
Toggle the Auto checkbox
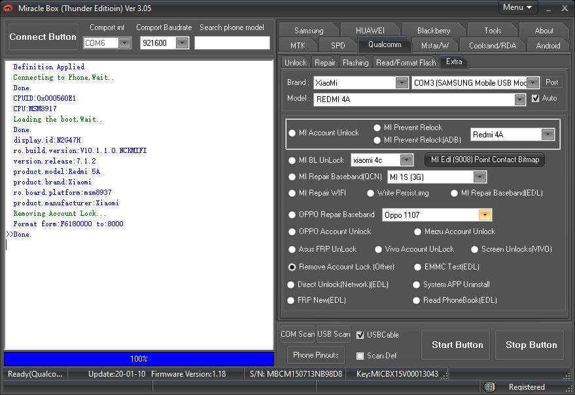[x=535, y=98]
